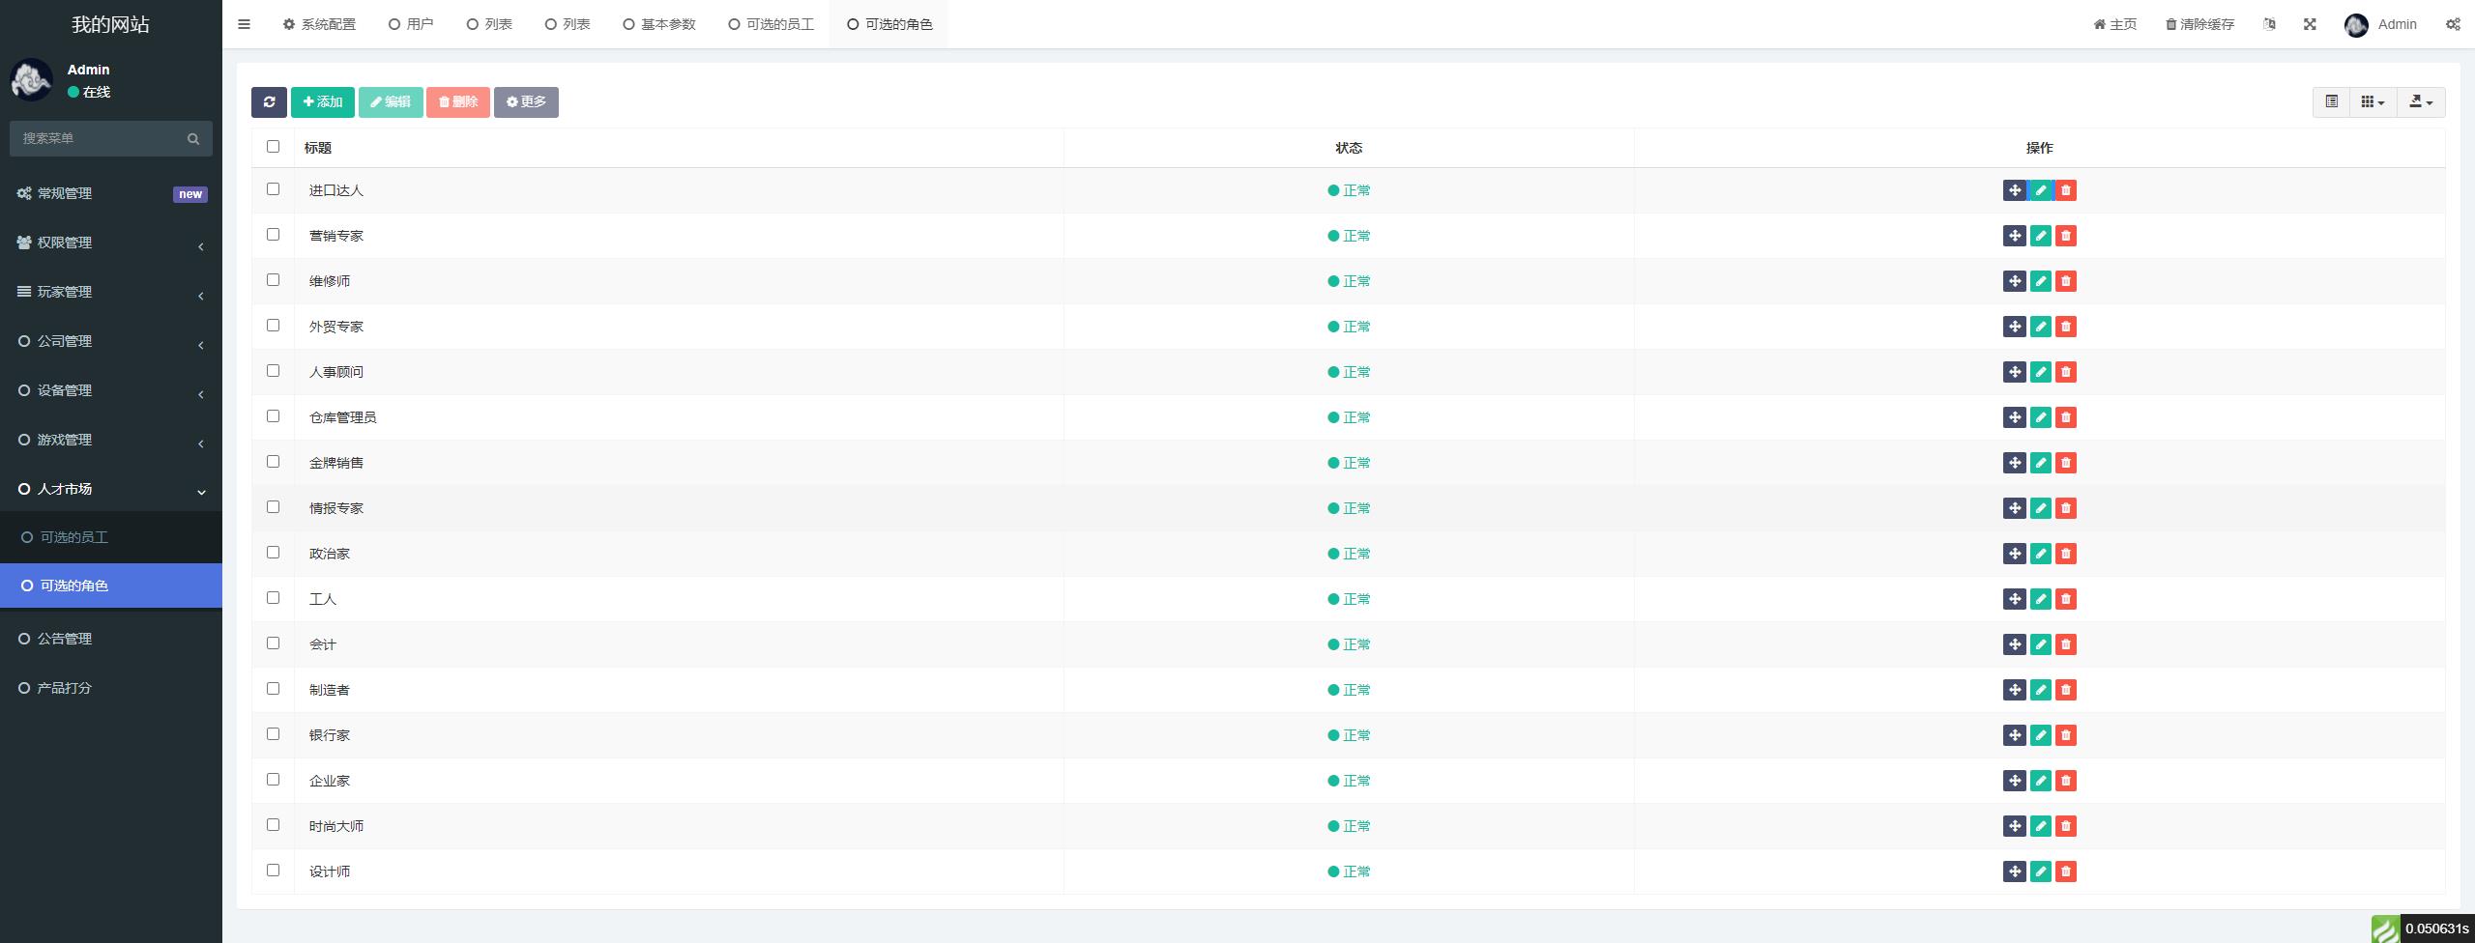Open the export data dropdown
This screenshot has width=2475, height=943.
click(2421, 101)
